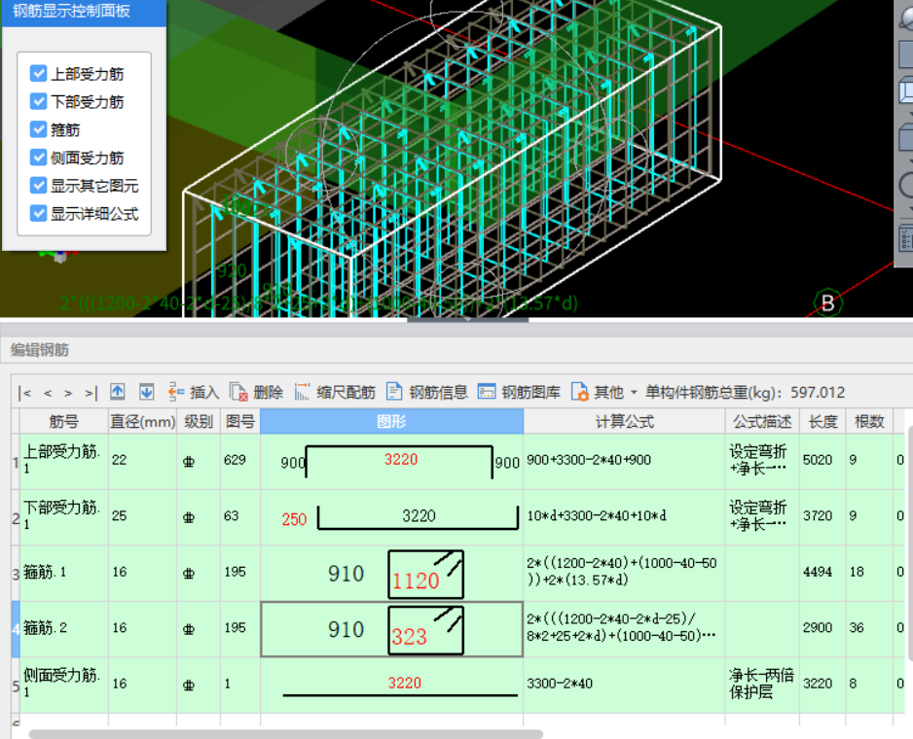Click 公式描述 净长-两倍保护层 cell
Viewport: 913px width, 739px height.
click(762, 684)
